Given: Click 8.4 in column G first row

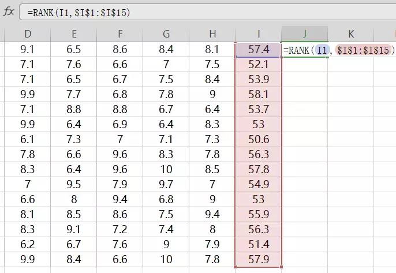Looking at the screenshot, I should click(x=166, y=50).
